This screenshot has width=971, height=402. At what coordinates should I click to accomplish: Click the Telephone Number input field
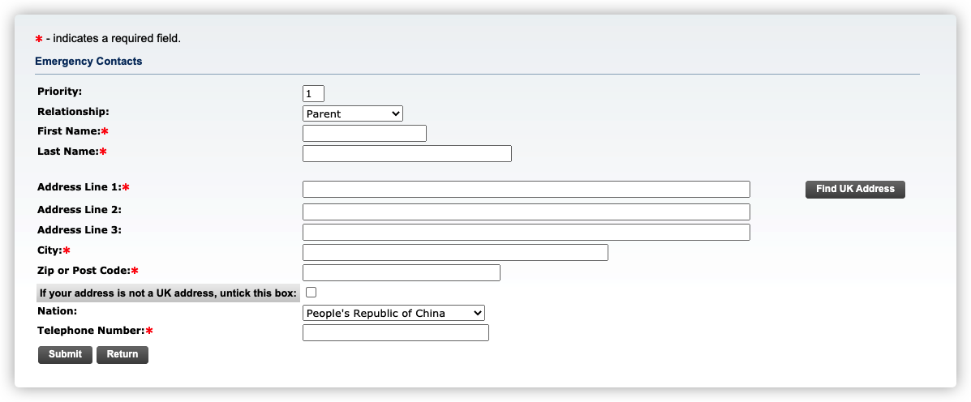coord(395,333)
